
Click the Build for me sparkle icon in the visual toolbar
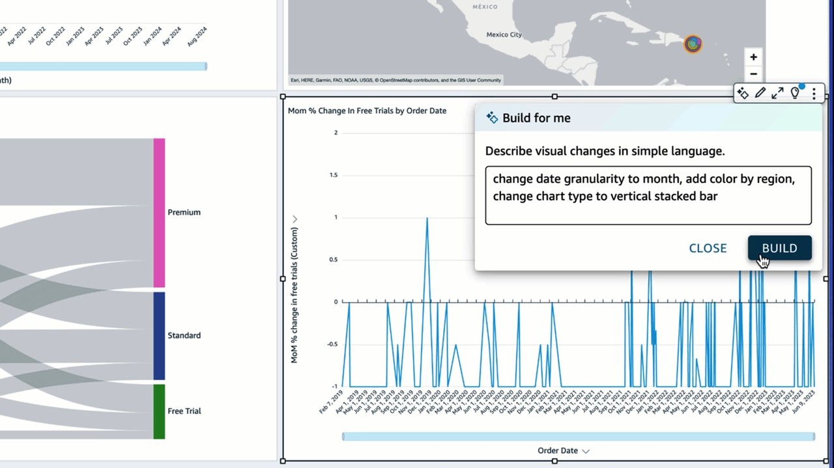[743, 93]
